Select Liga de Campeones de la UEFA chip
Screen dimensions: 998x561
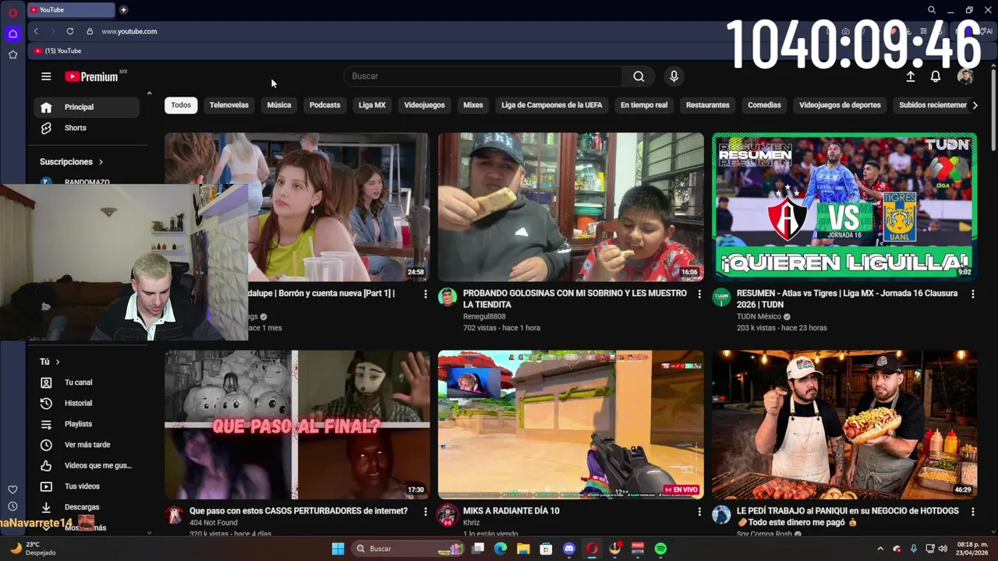552,105
